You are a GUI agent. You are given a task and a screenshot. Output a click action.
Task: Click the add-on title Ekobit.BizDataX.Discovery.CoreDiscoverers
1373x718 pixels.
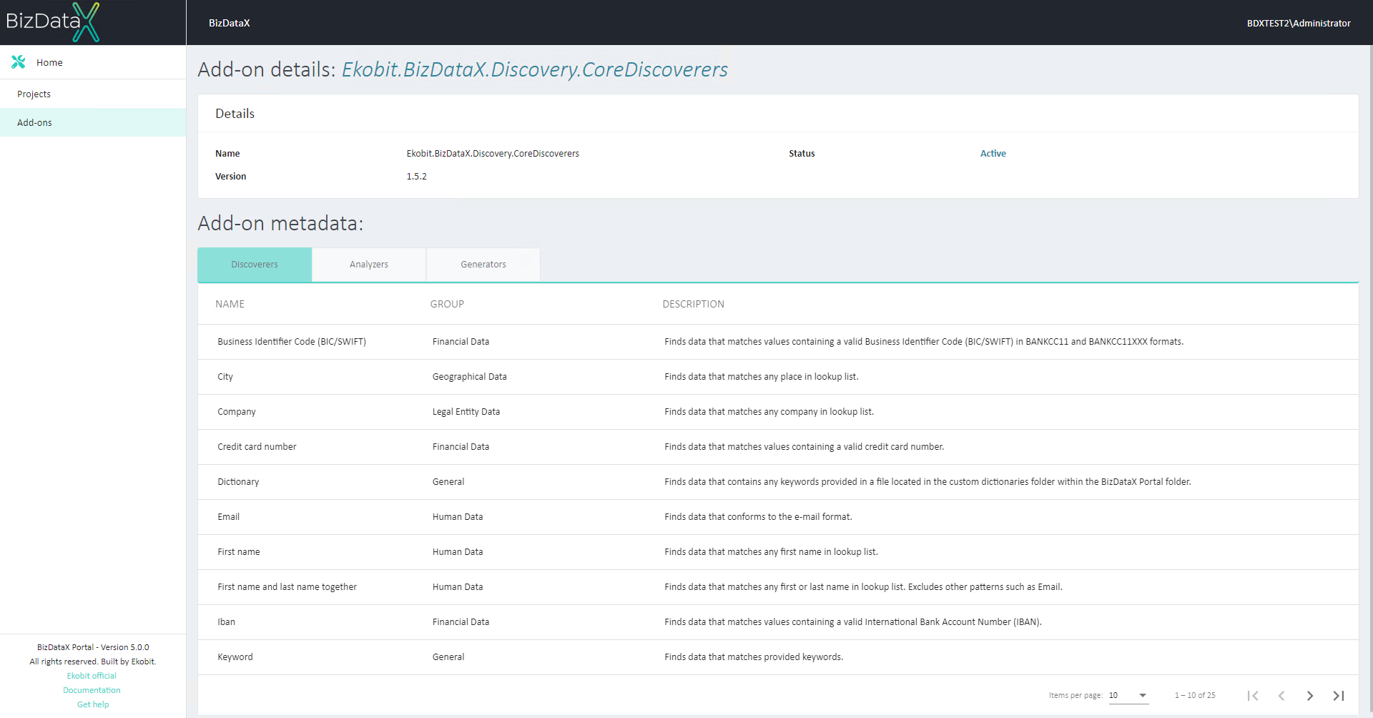point(535,69)
